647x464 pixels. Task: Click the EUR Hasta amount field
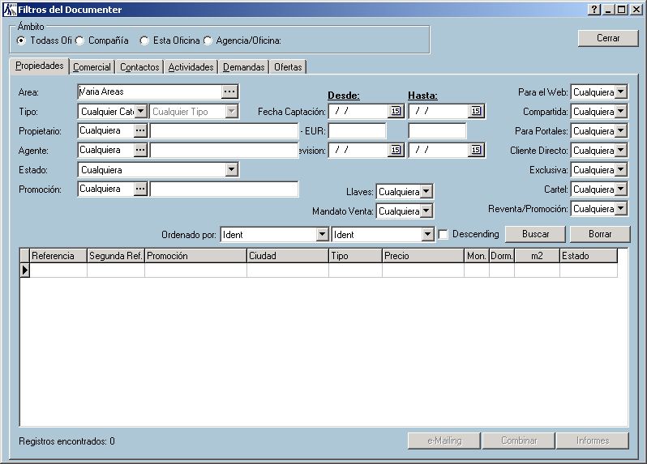(x=437, y=130)
